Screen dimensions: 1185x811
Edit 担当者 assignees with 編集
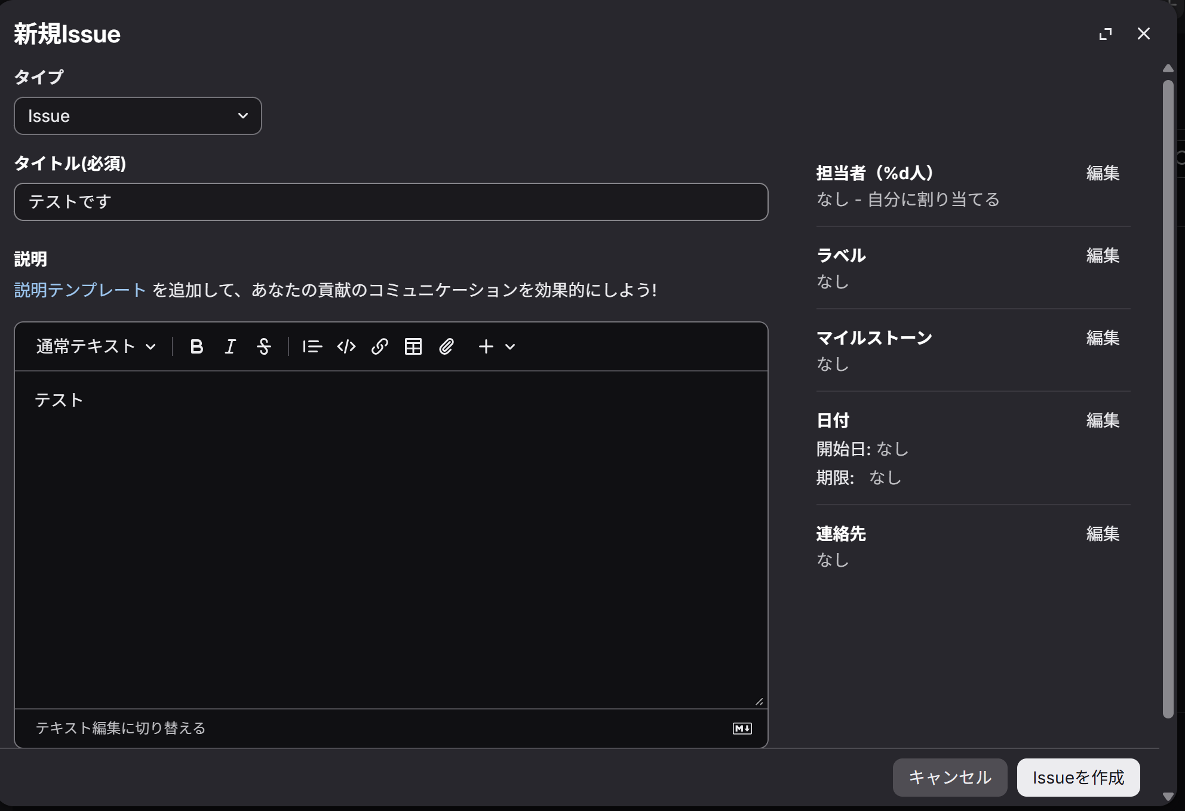click(x=1103, y=173)
